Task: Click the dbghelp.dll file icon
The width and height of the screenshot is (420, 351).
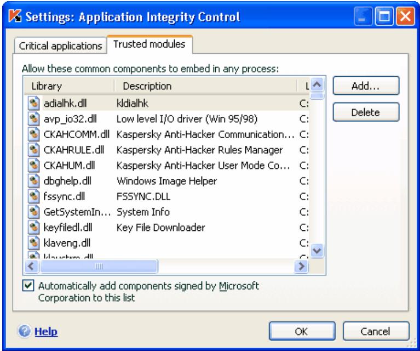Action: [34, 181]
